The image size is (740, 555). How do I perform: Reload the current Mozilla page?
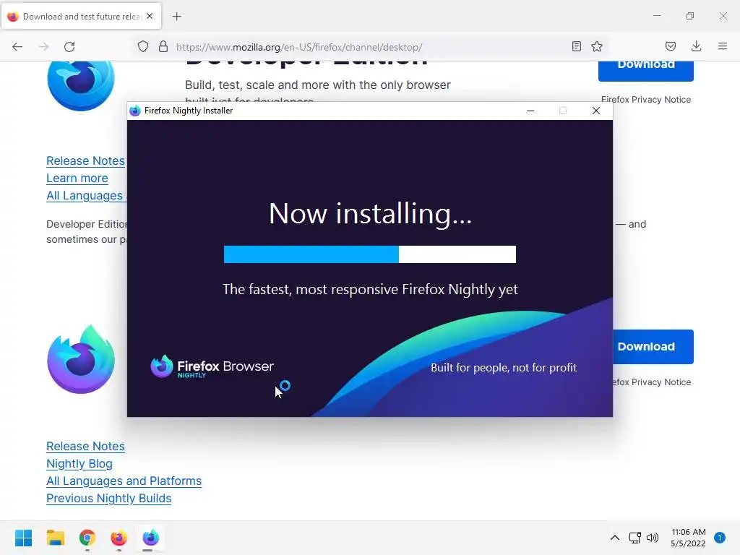(69, 47)
